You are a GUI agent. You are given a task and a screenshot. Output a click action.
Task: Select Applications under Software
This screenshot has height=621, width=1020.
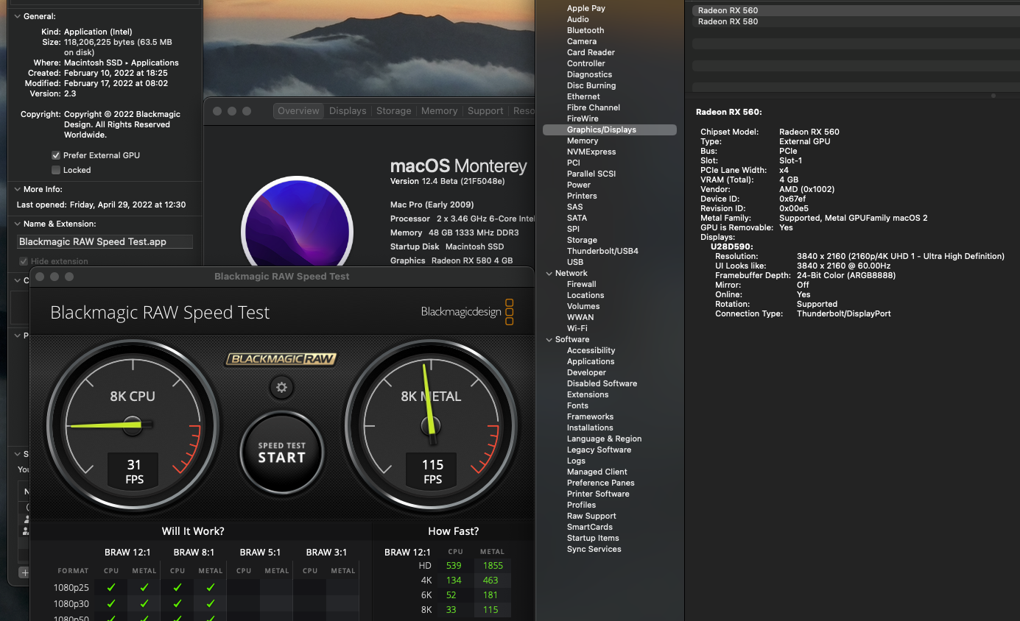[x=591, y=361]
